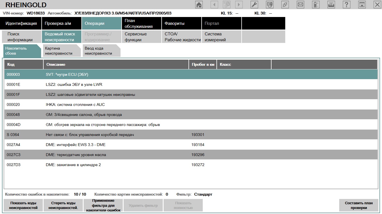Click mileage value 193184
Screen dimensions: 382x214
coord(198,145)
